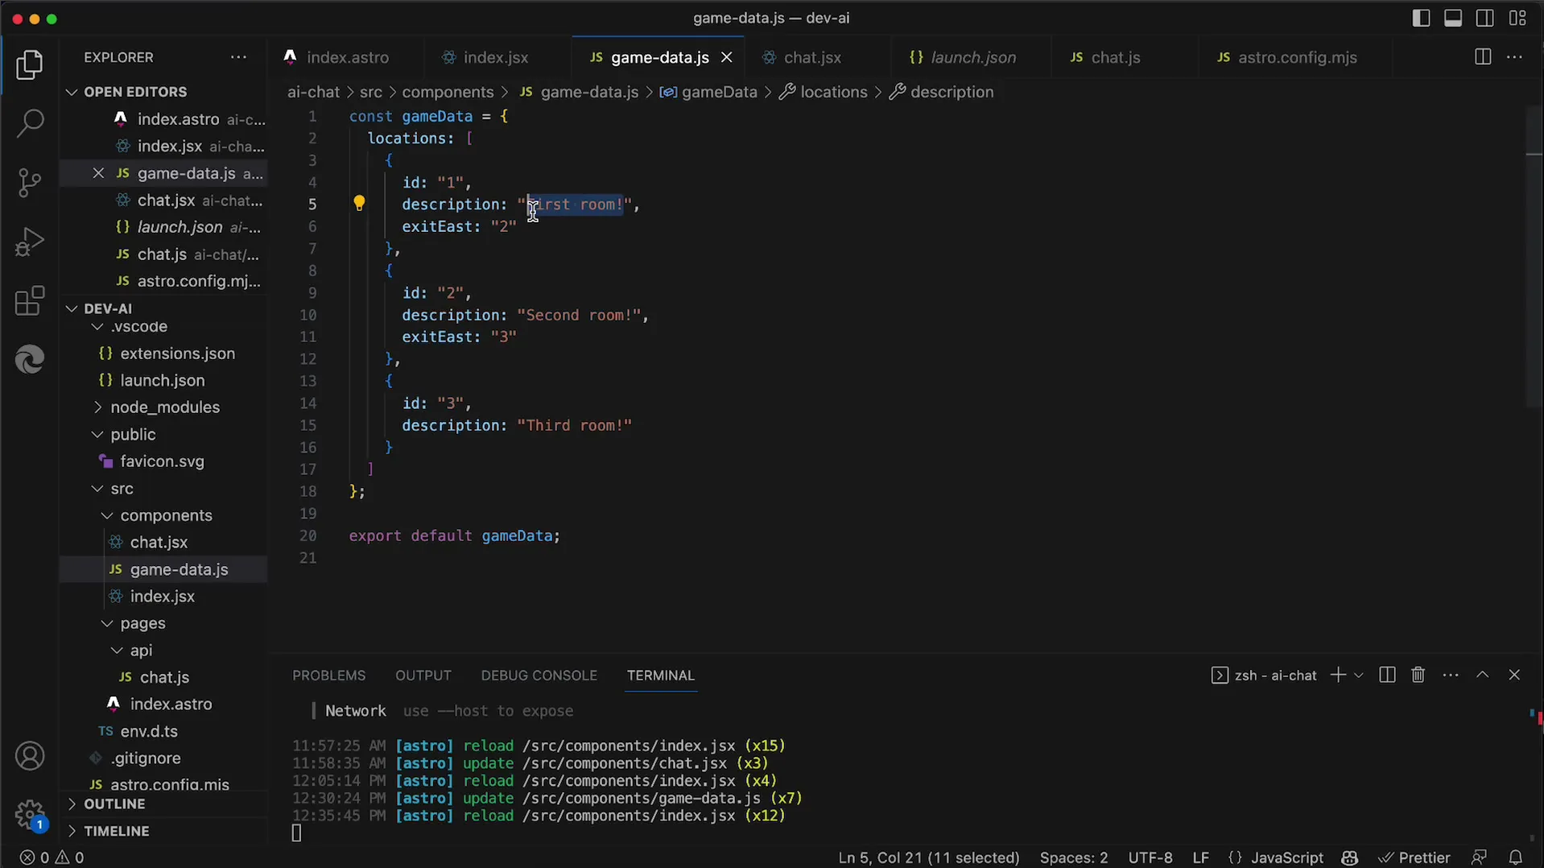Toggle primary side bar visibility
Viewport: 1544px width, 868px height.
pyautogui.click(x=1421, y=18)
